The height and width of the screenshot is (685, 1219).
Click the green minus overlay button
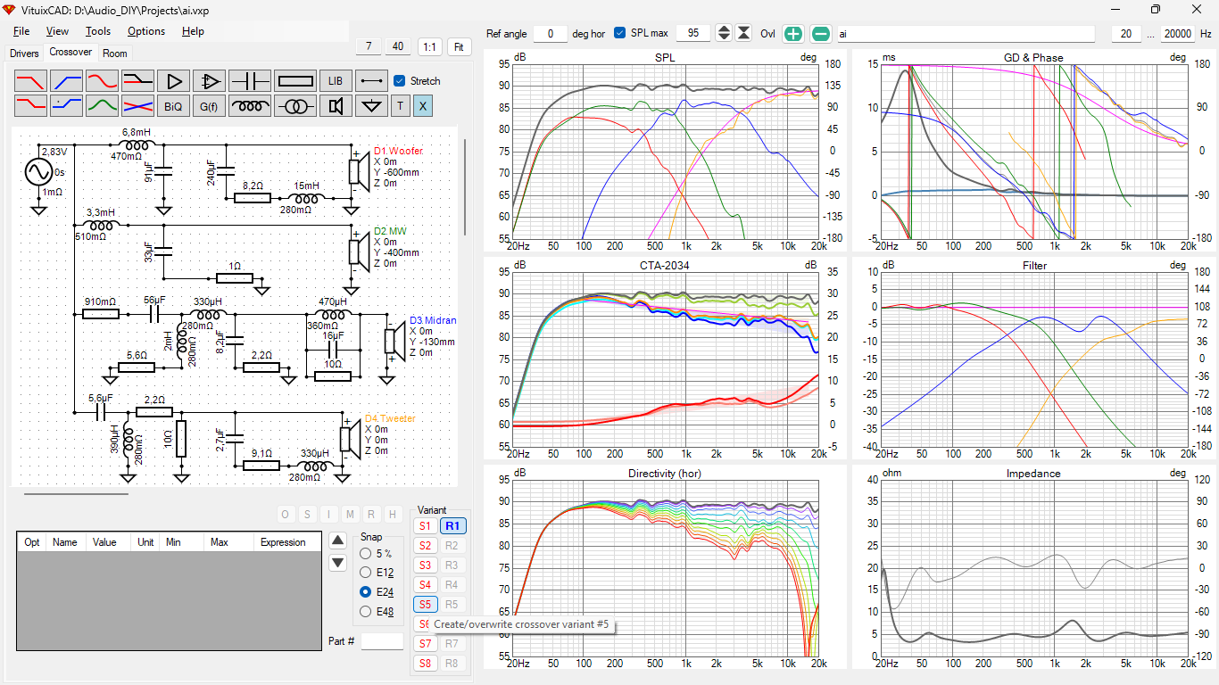point(821,34)
